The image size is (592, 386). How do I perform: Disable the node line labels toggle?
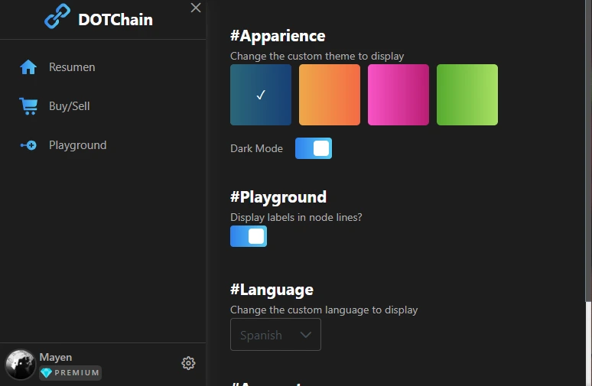[x=249, y=236]
